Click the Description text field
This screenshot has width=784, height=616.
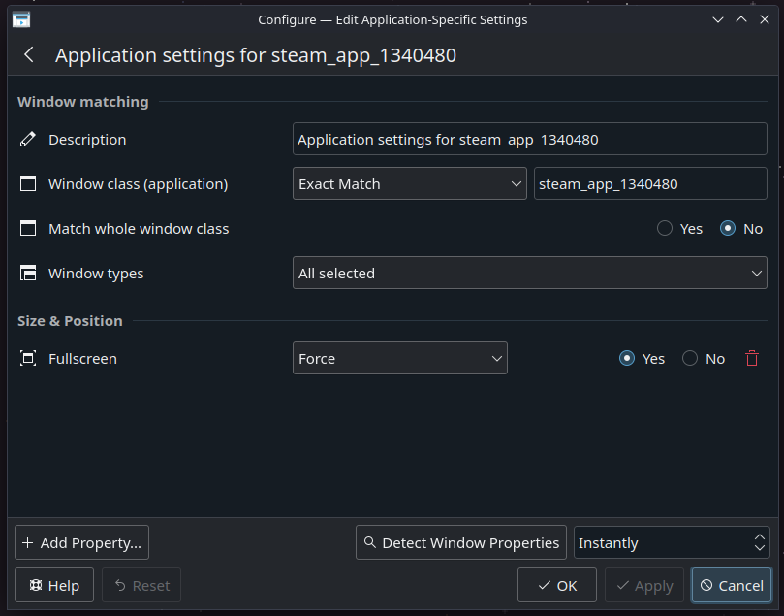coord(529,140)
